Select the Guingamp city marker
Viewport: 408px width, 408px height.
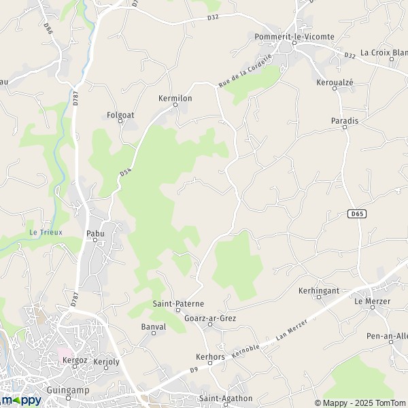click(68, 398)
